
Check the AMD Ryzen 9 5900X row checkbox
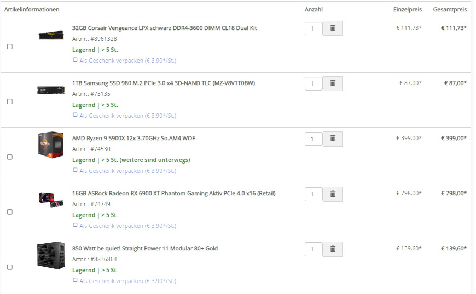pyautogui.click(x=10, y=157)
